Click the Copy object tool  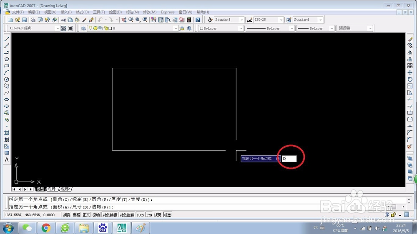pyautogui.click(x=410, y=46)
